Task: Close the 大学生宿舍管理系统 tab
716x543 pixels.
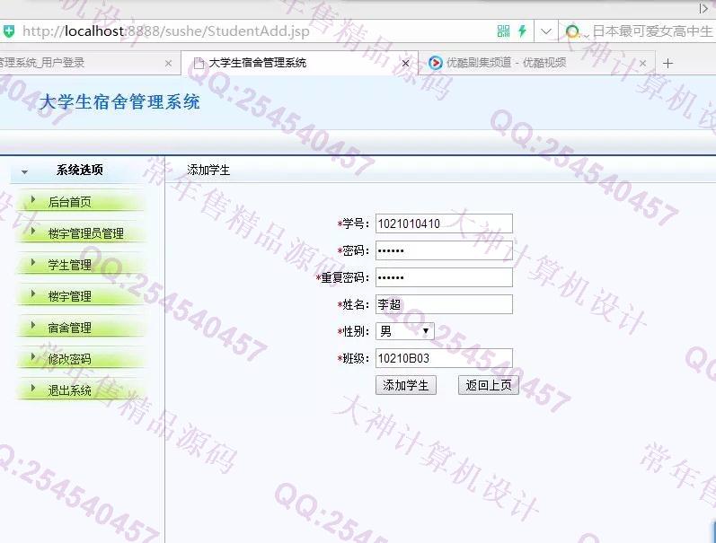Action: (x=405, y=64)
